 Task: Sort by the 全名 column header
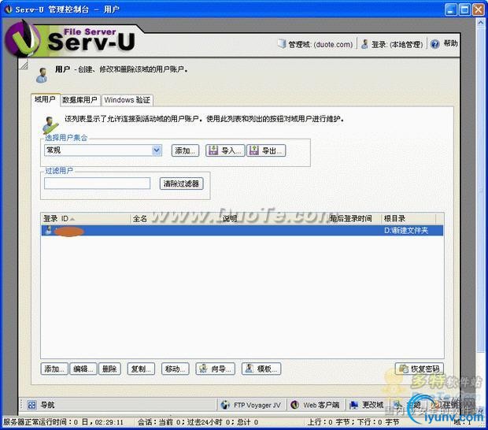(175, 219)
